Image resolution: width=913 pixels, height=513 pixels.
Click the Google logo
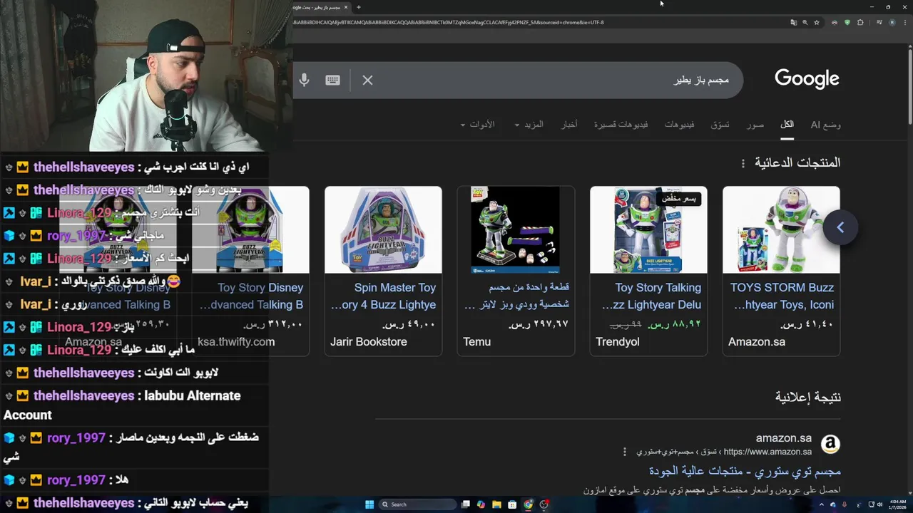(x=807, y=79)
